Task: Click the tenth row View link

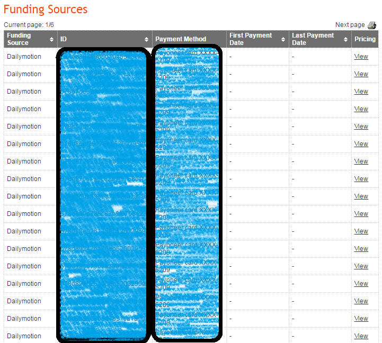Action: 361,214
